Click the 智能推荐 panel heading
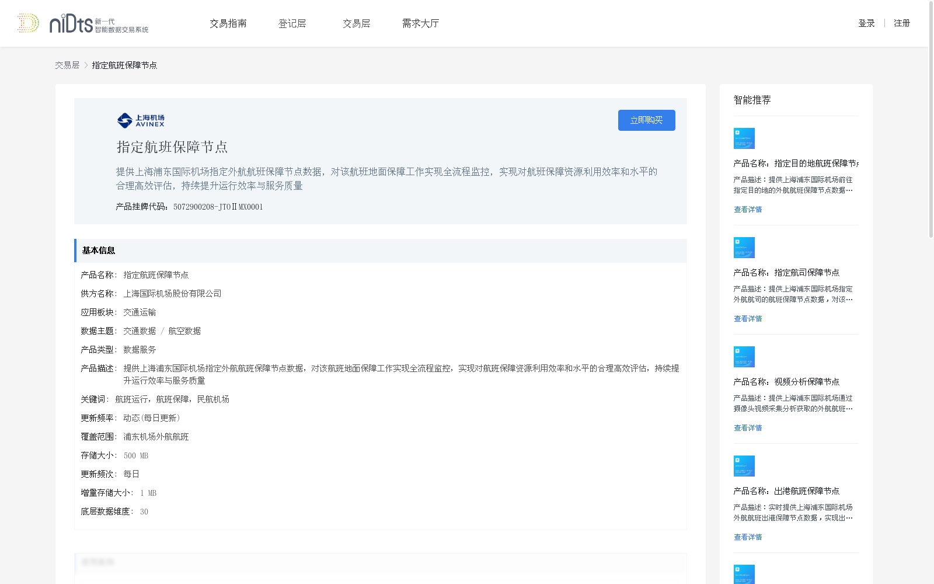The image size is (934, 584). (752, 100)
